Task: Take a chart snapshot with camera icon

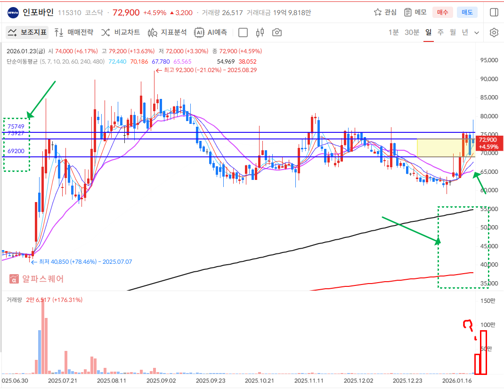Action: 277,32
